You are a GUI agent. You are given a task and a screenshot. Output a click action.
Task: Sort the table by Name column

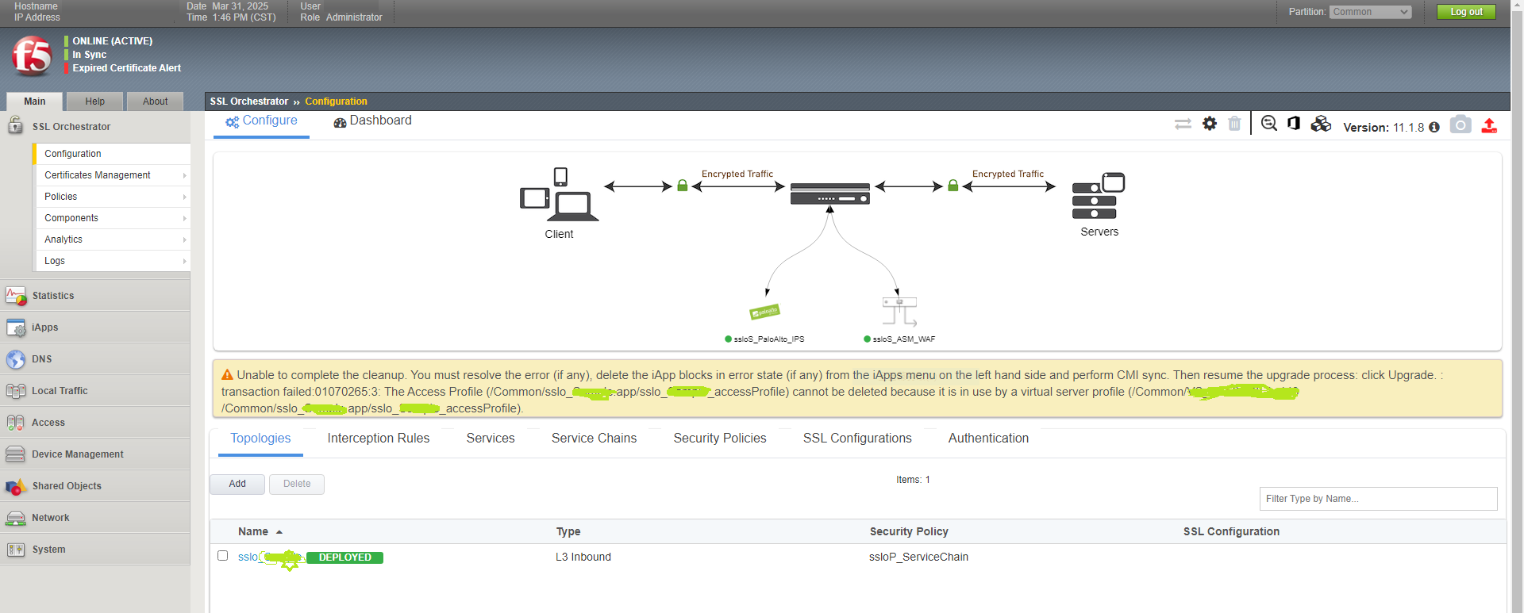point(260,531)
